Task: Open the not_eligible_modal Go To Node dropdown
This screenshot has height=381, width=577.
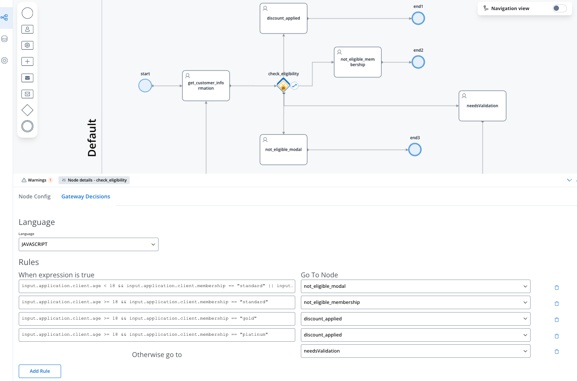Action: coord(416,286)
